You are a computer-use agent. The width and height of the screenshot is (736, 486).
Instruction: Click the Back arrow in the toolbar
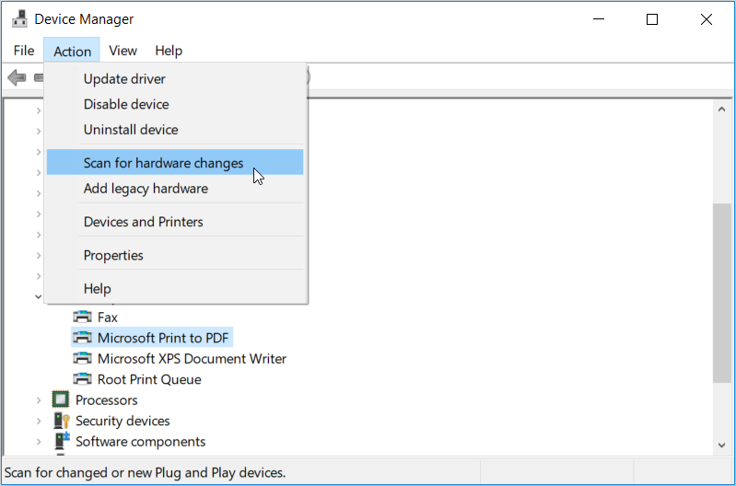pyautogui.click(x=17, y=77)
